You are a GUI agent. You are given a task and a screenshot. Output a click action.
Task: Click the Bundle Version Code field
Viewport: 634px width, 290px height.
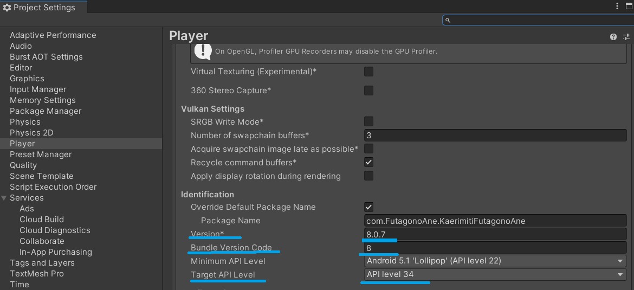point(495,247)
